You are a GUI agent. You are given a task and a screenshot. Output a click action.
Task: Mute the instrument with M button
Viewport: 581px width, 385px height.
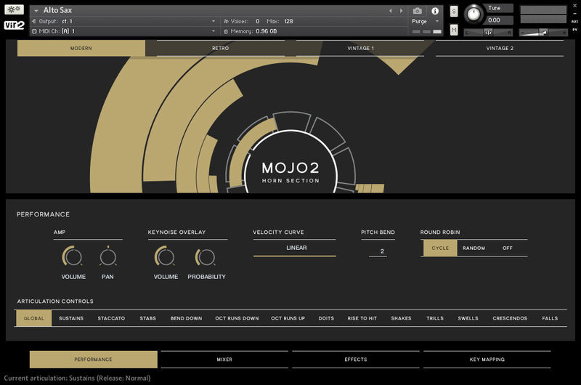click(454, 30)
